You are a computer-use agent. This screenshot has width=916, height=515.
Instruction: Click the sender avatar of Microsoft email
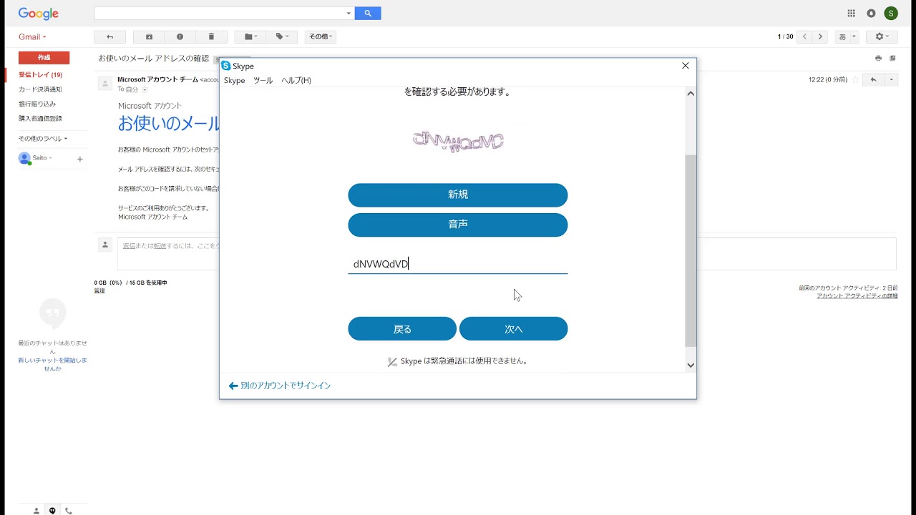tap(105, 84)
